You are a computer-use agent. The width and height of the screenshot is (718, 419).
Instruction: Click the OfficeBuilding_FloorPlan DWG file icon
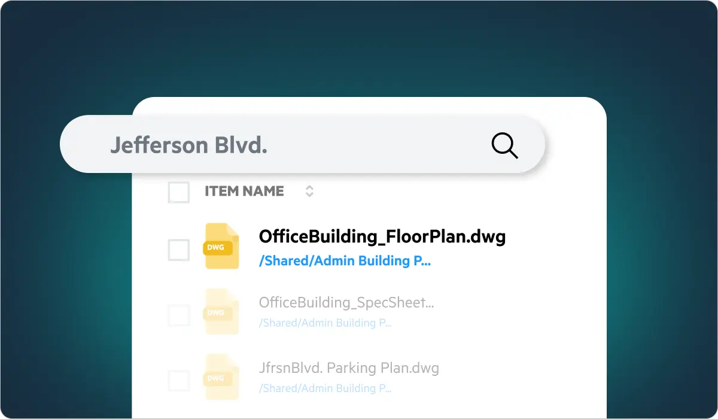(221, 246)
